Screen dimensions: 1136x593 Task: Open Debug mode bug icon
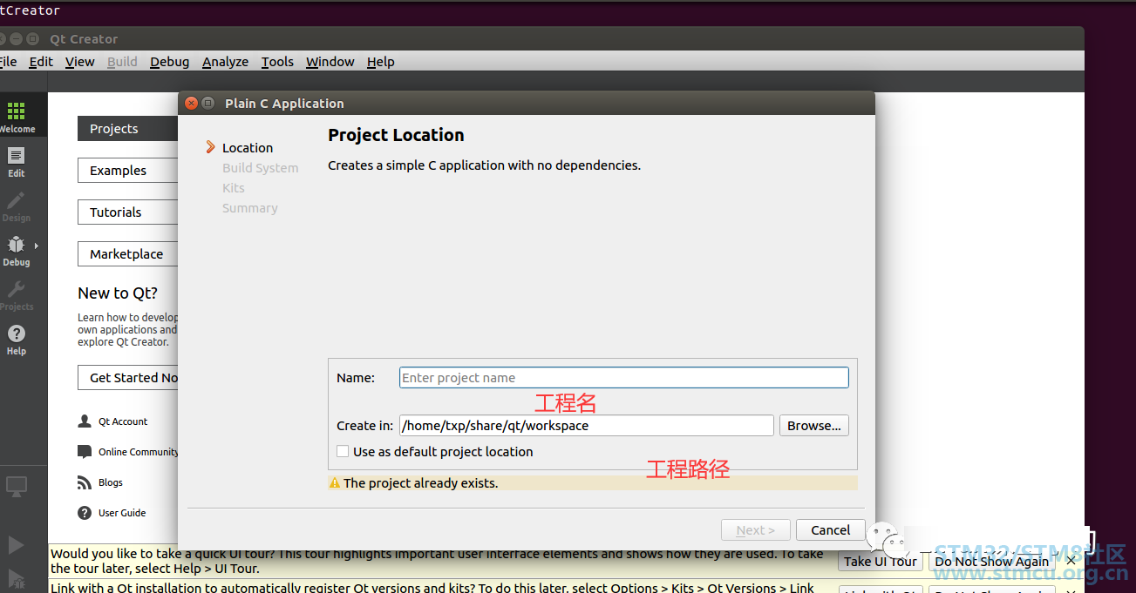pyautogui.click(x=16, y=246)
